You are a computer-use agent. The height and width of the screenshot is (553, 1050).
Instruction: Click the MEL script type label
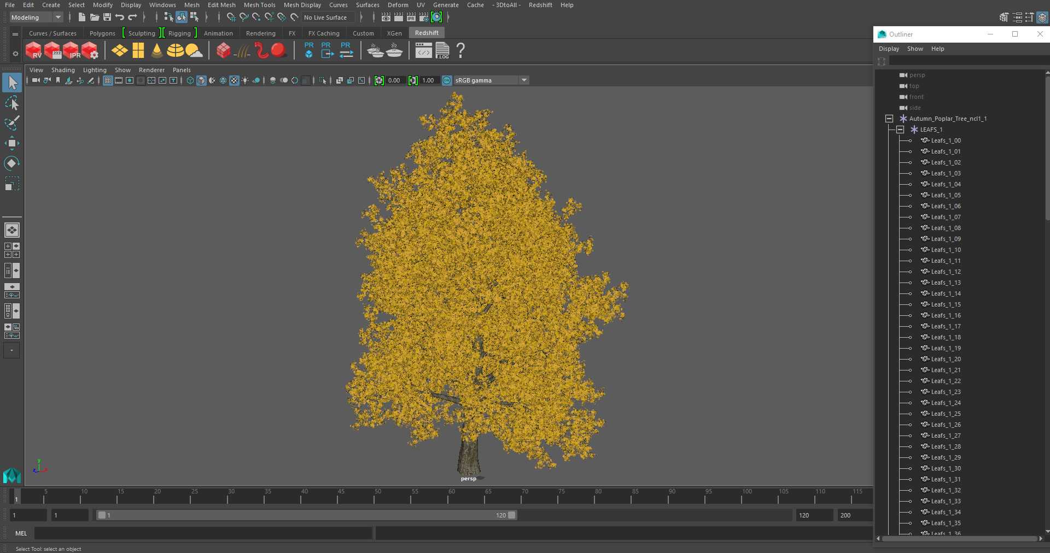pyautogui.click(x=21, y=533)
